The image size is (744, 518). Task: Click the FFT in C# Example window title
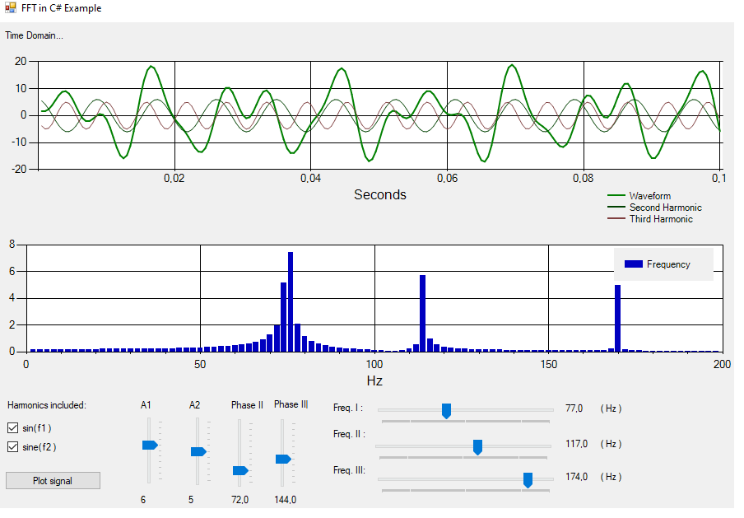click(x=63, y=8)
